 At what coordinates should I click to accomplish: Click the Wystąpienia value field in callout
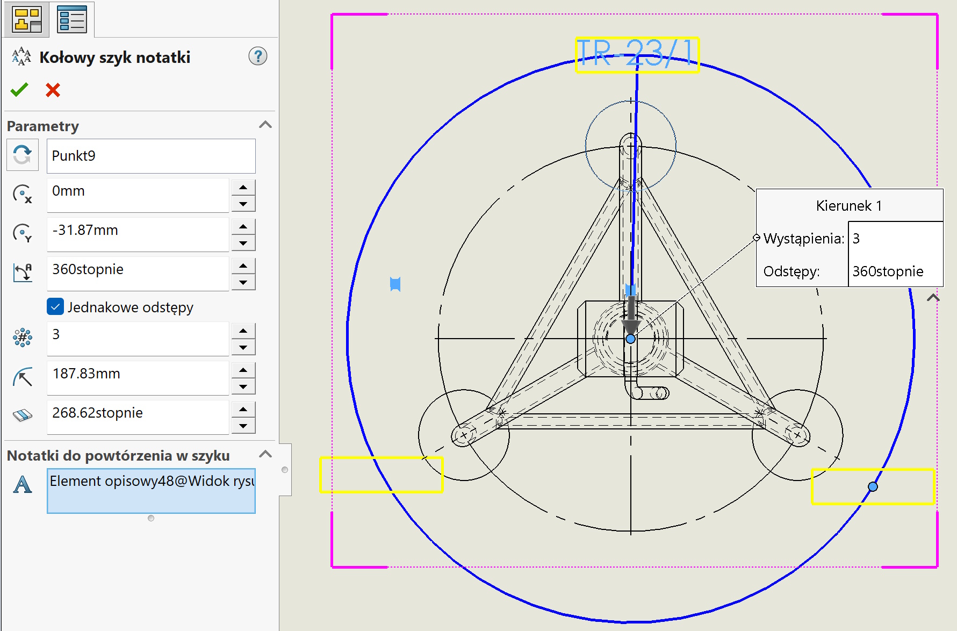(x=895, y=239)
